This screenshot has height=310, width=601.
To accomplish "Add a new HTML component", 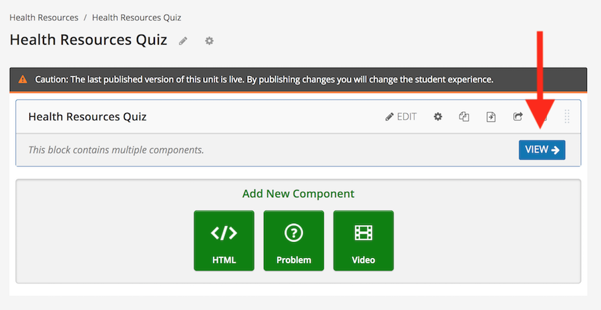I will [224, 241].
